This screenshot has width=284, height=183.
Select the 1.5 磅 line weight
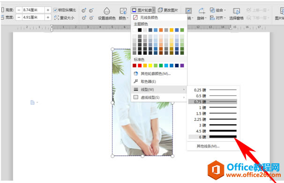pyautogui.click(x=213, y=114)
